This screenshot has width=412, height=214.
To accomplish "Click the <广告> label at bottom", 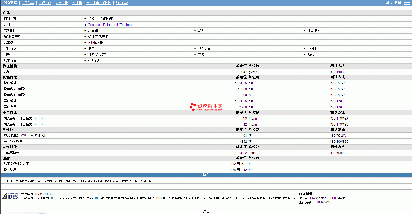I will pyautogui.click(x=206, y=212).
